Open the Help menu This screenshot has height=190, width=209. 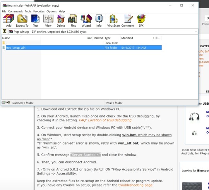point(62,11)
